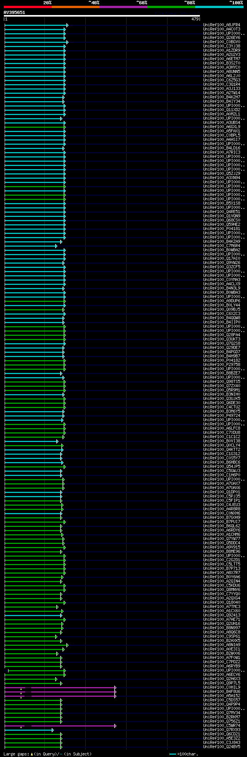247x757 pixels.
Task: Click the label UniRef100_C0BGV0
Action: click(x=222, y=42)
